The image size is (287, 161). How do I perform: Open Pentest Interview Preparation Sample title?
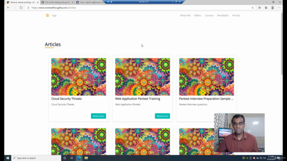point(206,98)
